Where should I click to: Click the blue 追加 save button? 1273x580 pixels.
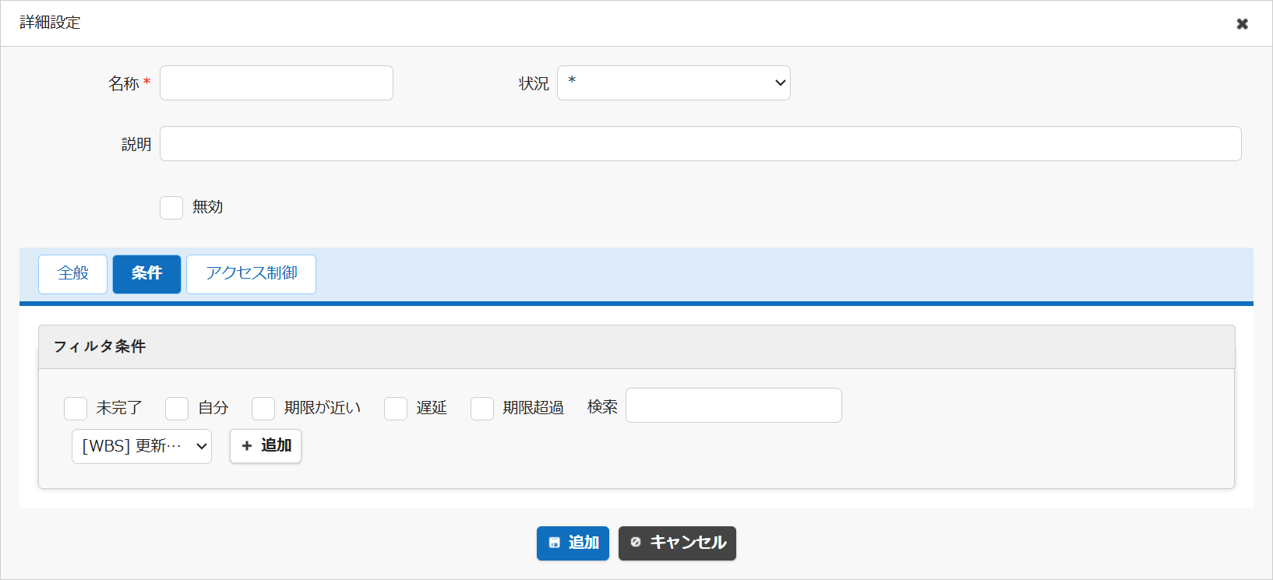pyautogui.click(x=573, y=543)
